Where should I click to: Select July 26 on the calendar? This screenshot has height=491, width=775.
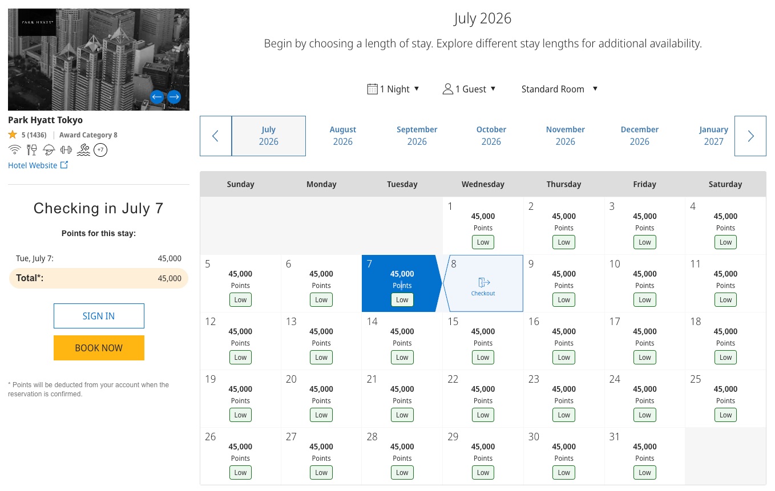pos(240,456)
